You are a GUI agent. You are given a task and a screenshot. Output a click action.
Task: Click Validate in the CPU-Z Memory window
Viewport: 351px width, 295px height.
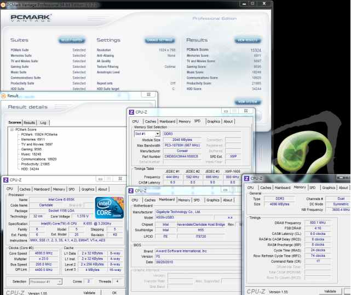tap(330, 291)
